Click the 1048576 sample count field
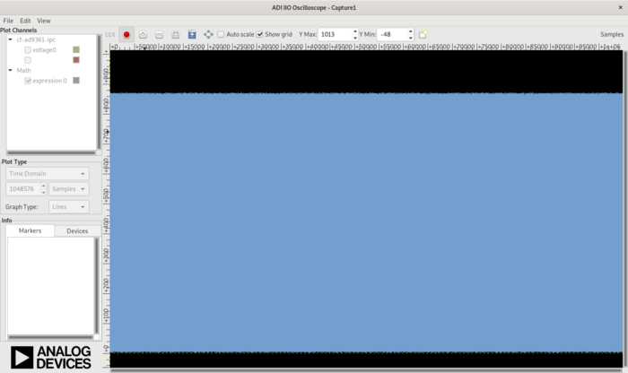Viewport: 628px width, 373px height. 22,189
